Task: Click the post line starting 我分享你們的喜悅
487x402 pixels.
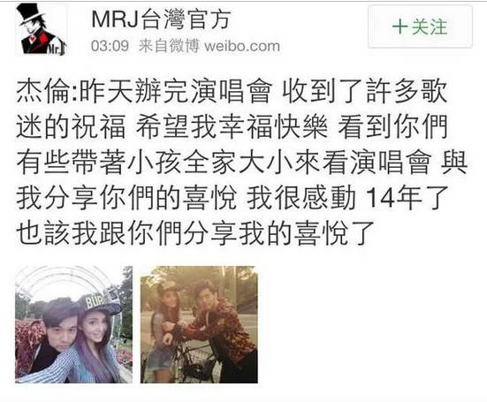Action: point(232,198)
